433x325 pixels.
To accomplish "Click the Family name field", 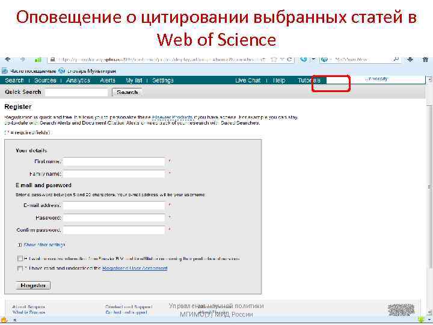I will point(114,174).
